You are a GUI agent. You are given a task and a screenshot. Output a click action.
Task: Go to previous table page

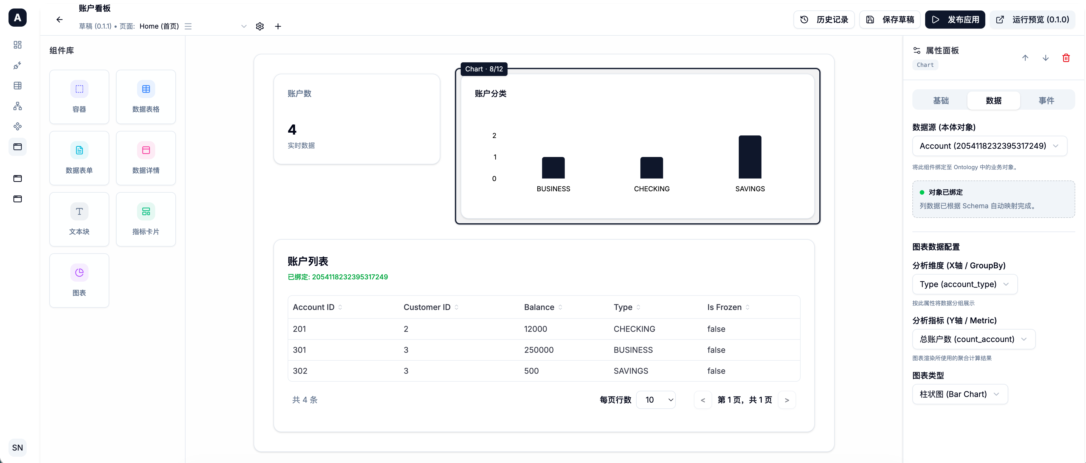[703, 400]
